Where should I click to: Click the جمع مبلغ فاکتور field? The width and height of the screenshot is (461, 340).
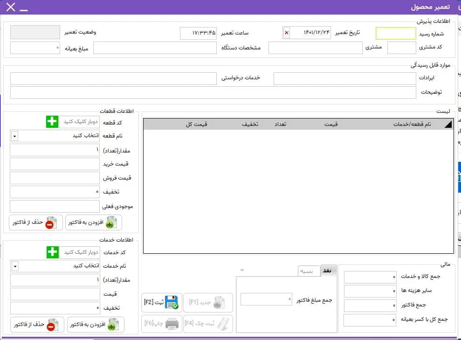coord(266,299)
